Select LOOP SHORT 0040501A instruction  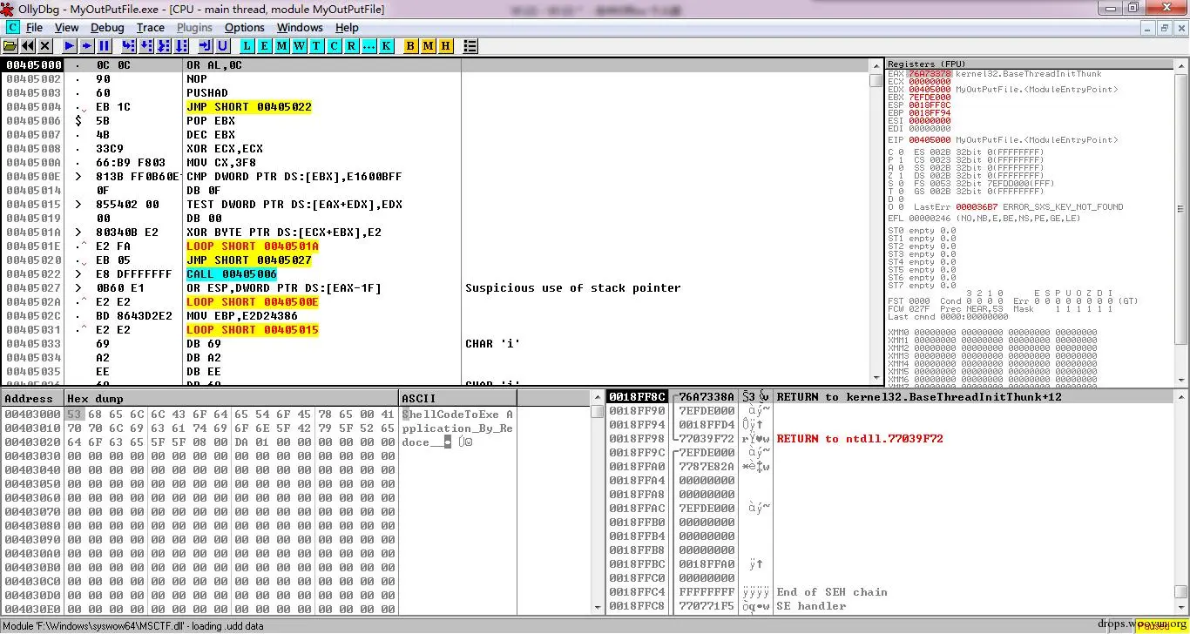(x=253, y=246)
